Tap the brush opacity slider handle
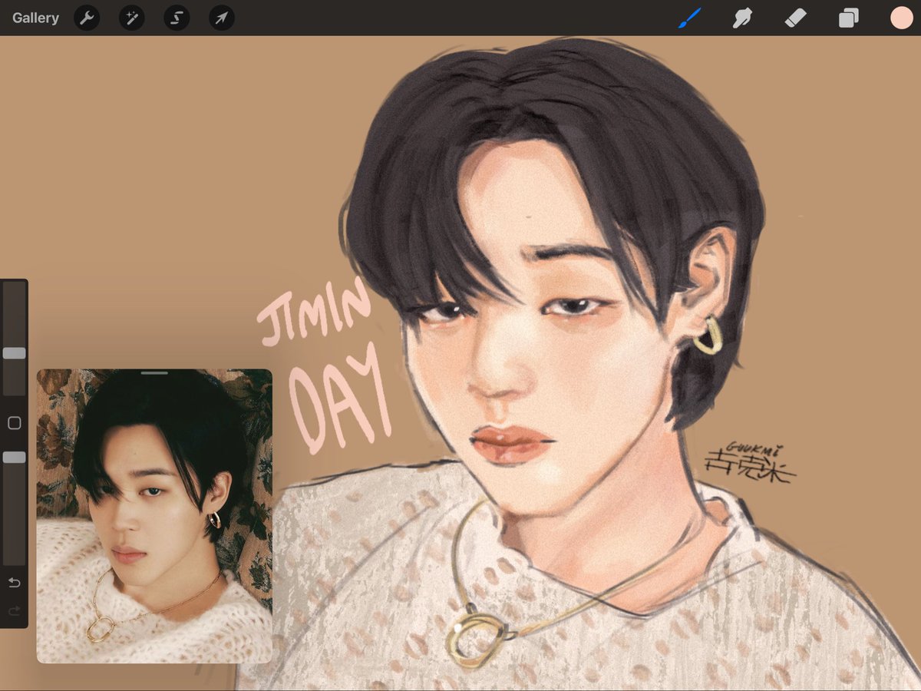 13,458
